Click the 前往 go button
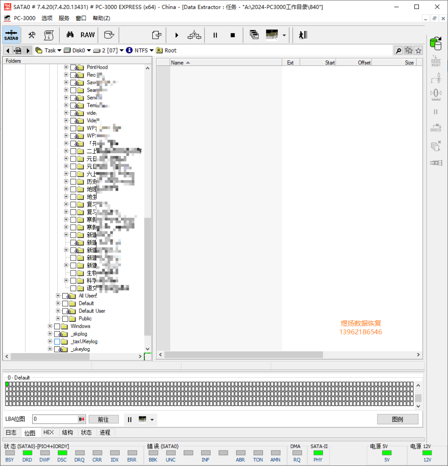 pos(103,419)
